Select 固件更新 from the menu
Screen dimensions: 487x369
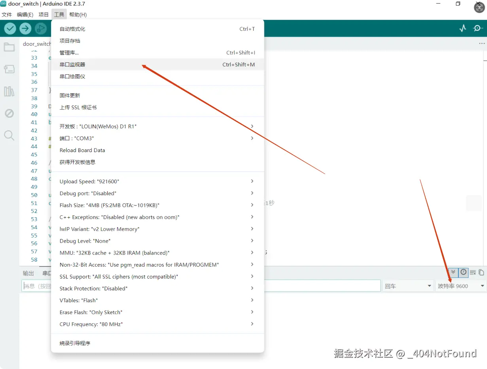click(x=157, y=95)
